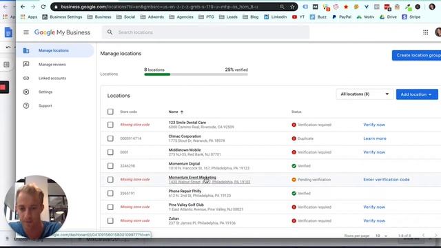Viewport: 441px width, 248px height.
Task: Click the Manage reviews icon
Action: click(x=26, y=64)
